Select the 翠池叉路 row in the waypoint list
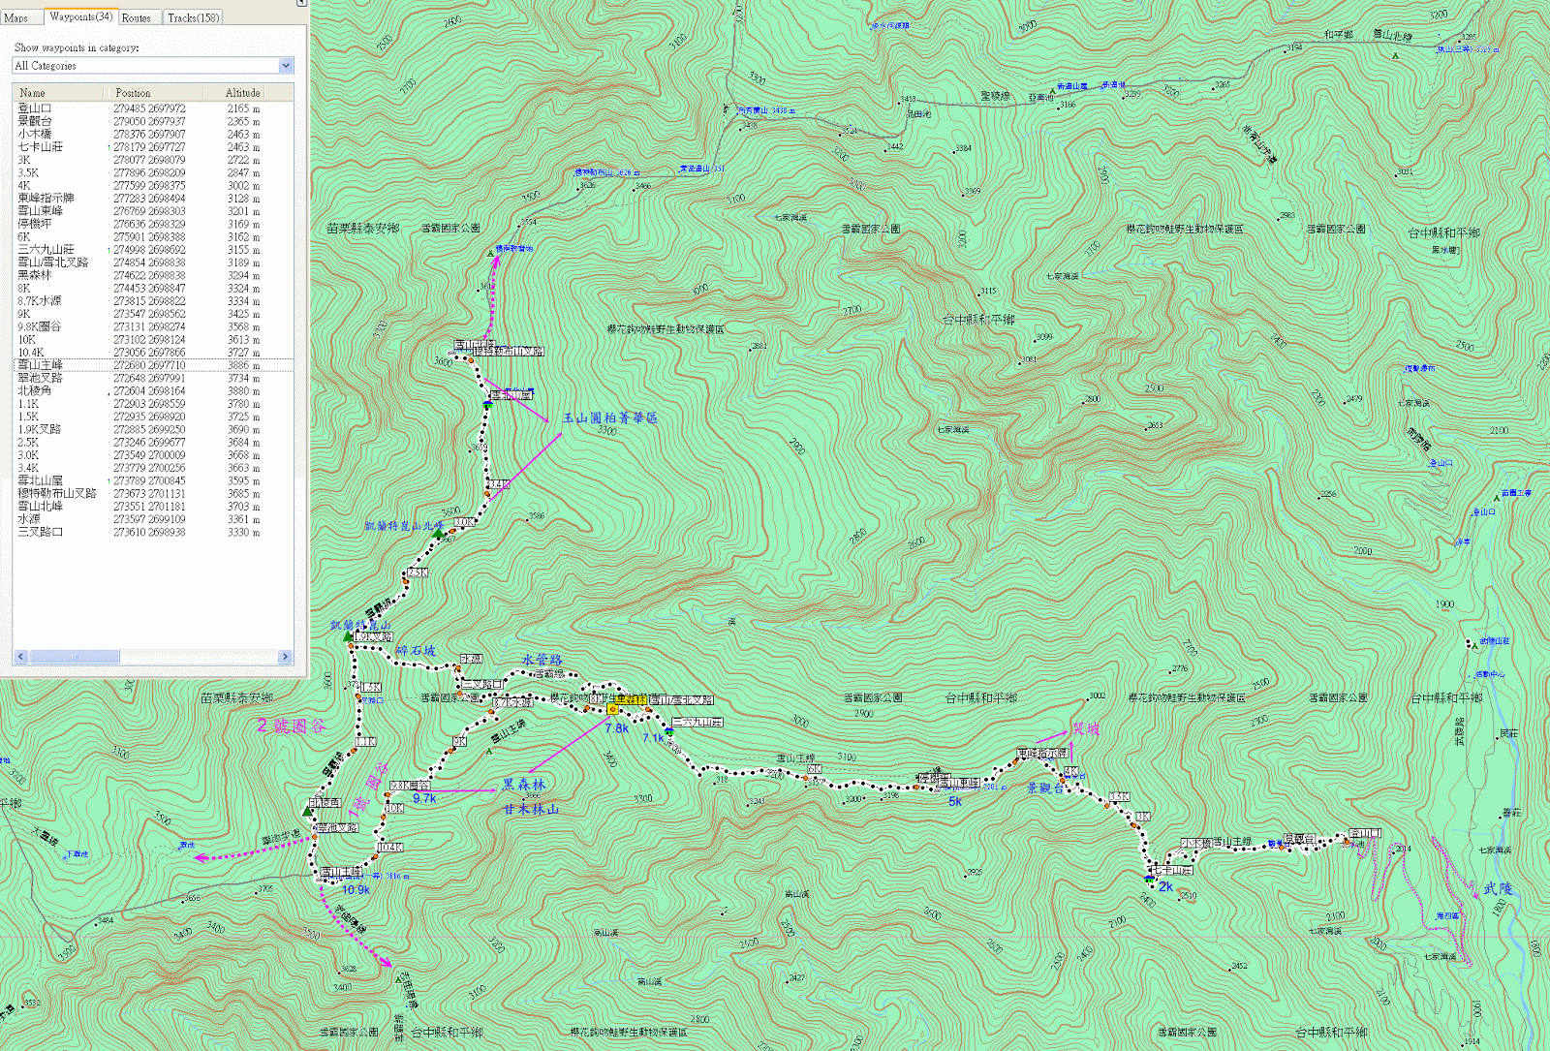The width and height of the screenshot is (1550, 1051). pos(153,378)
